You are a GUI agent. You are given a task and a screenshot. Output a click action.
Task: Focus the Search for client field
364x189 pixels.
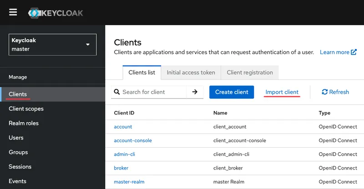tap(153, 92)
